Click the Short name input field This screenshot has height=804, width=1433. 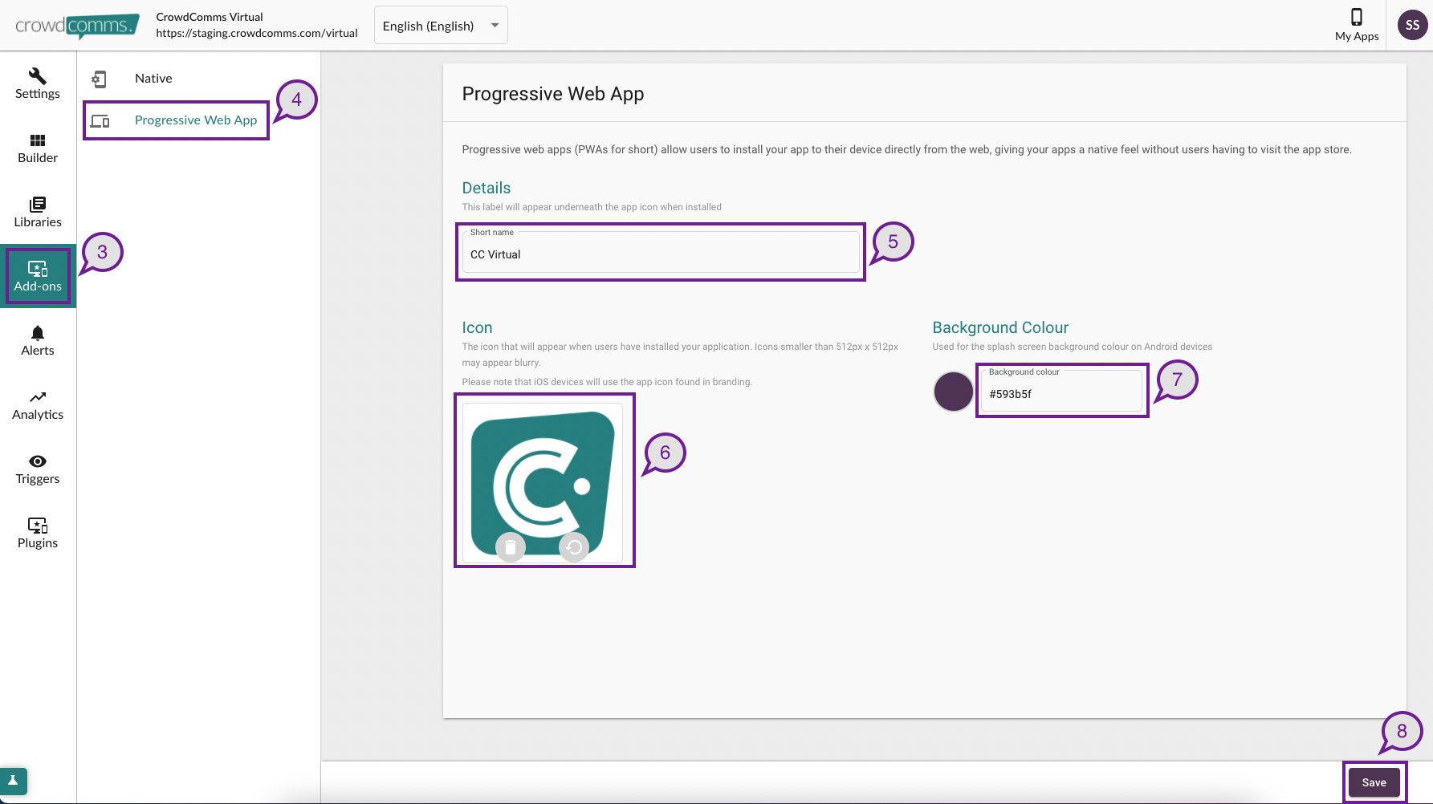(x=661, y=252)
